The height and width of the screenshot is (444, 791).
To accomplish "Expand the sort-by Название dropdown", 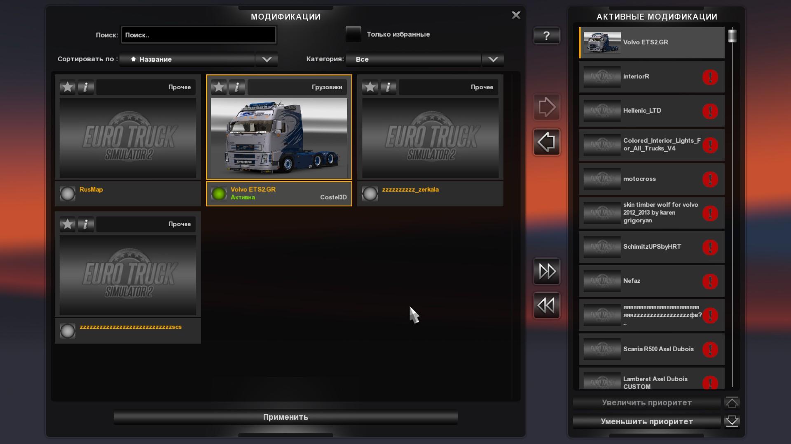I will [x=267, y=59].
